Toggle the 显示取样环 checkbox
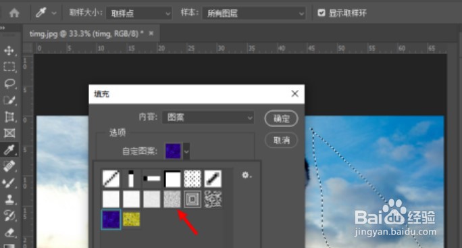Viewport: 462px width, 248px height. point(321,13)
